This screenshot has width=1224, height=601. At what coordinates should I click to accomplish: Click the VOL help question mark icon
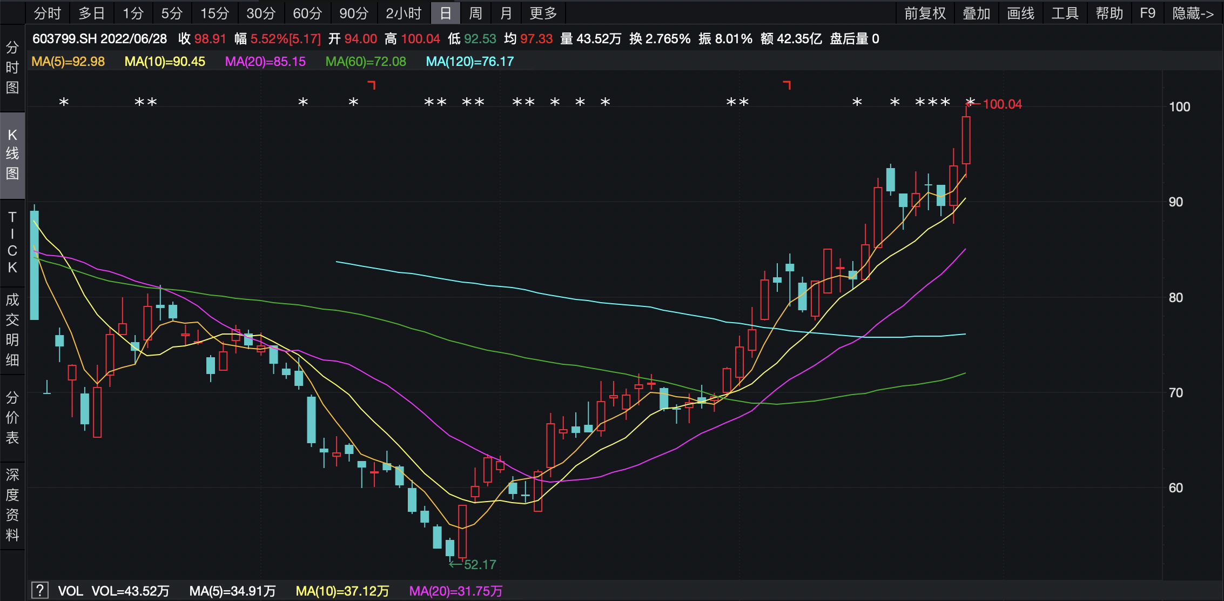(x=40, y=590)
